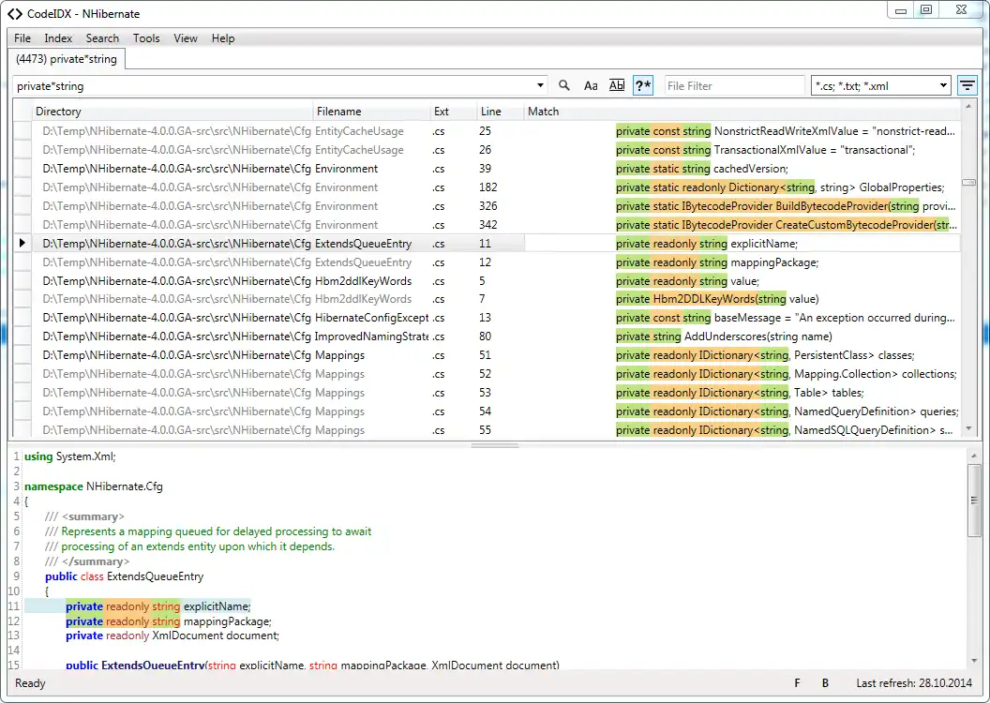The height and width of the screenshot is (703, 990).
Task: Click the code preview scrollbar thumb
Action: point(973,500)
